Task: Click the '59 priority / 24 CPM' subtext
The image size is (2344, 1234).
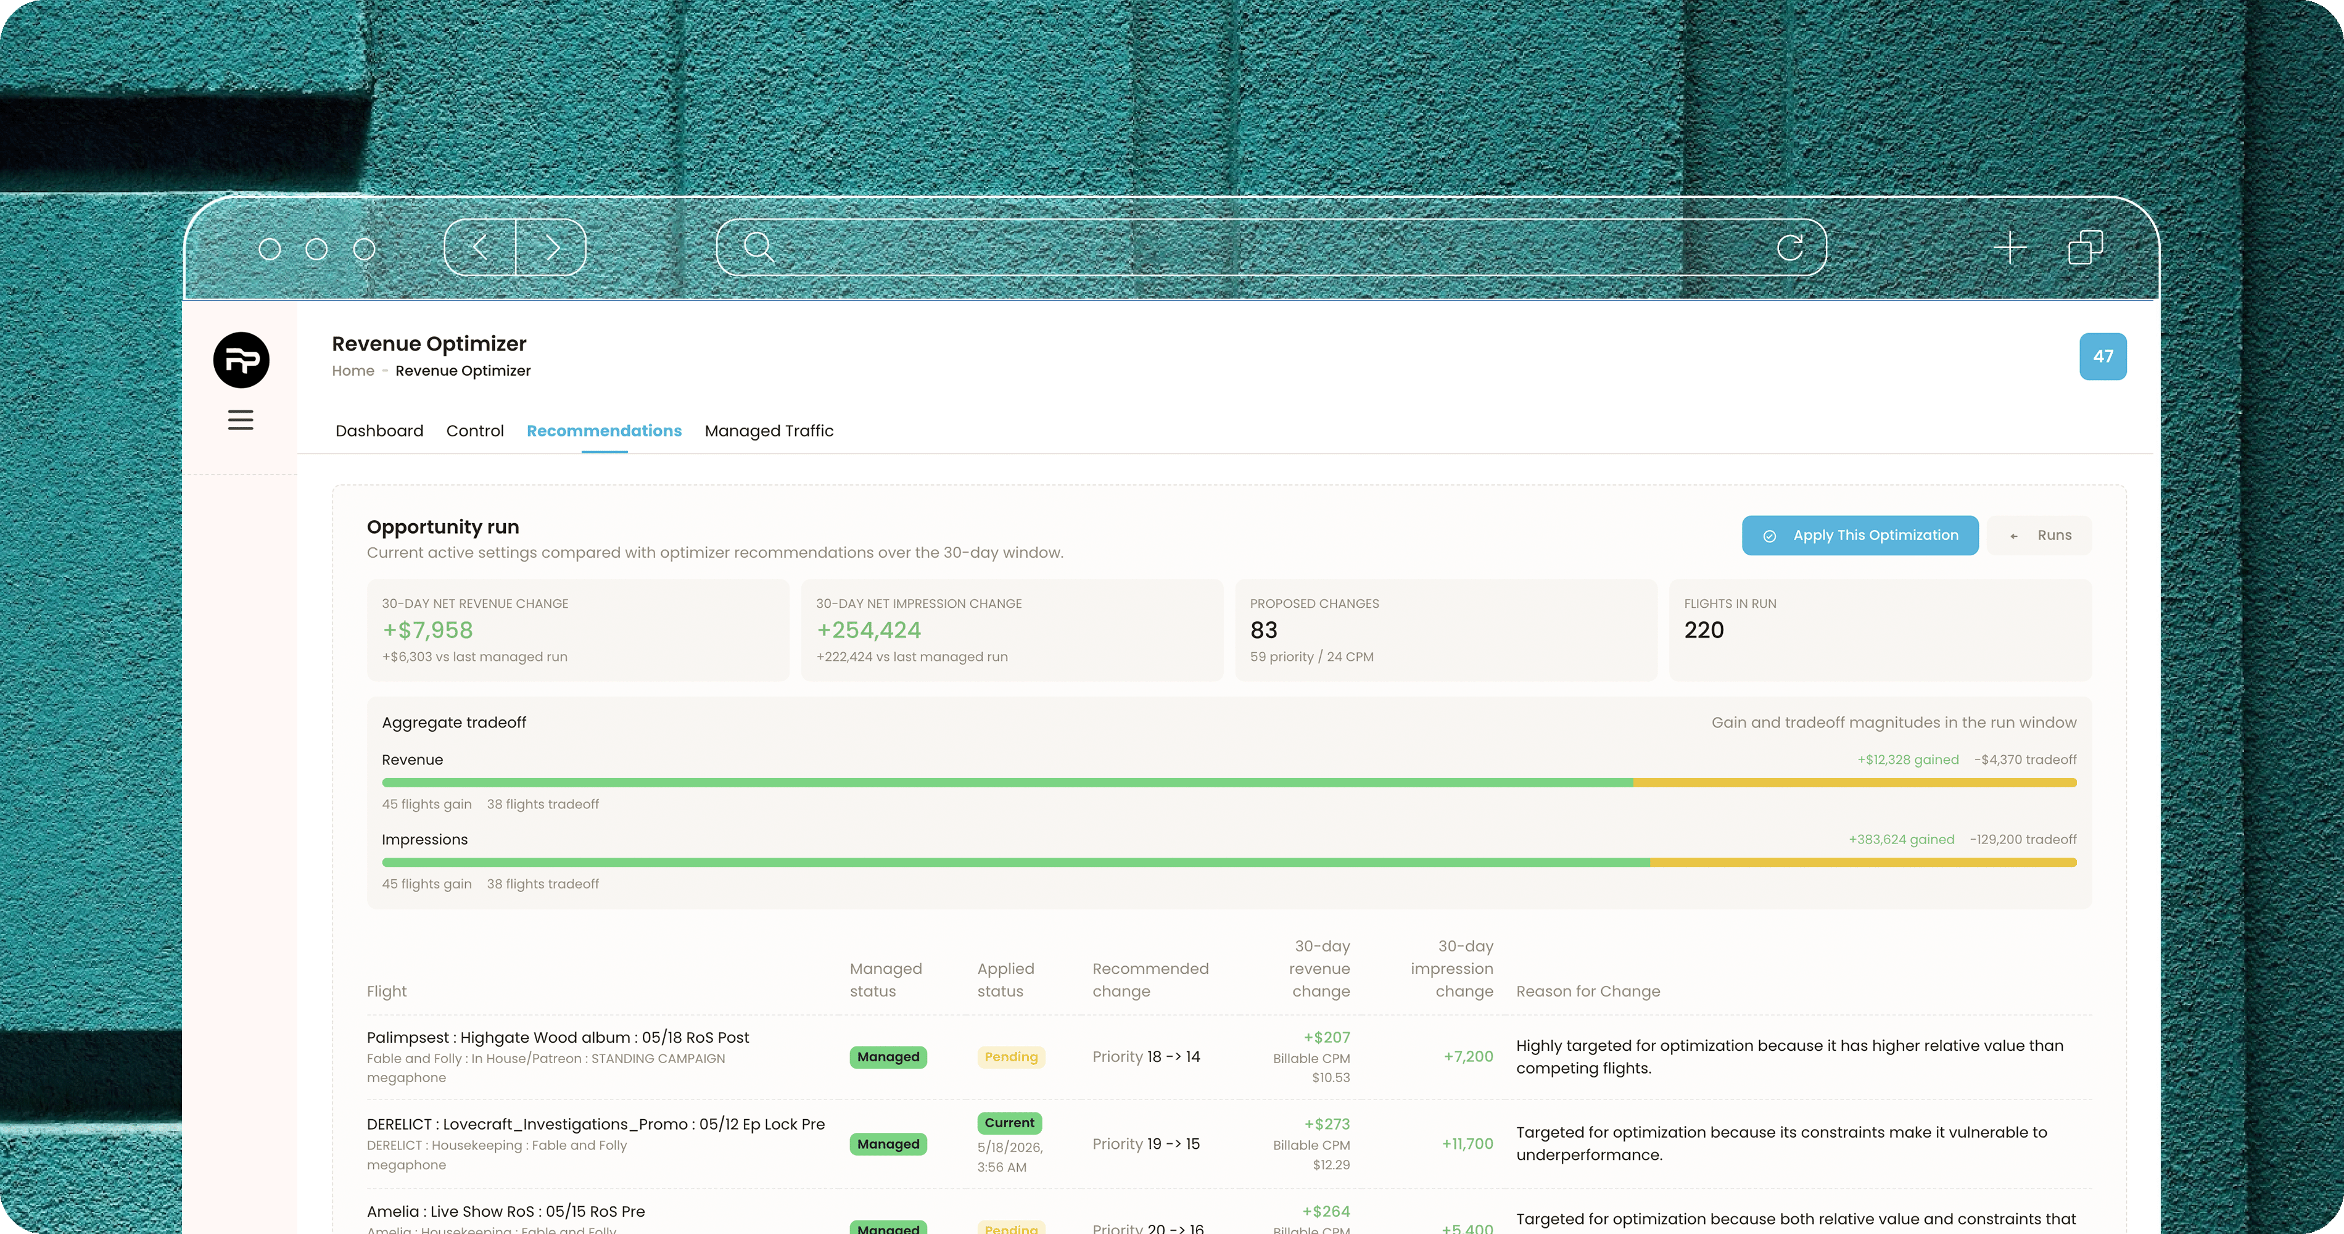Action: [1312, 657]
